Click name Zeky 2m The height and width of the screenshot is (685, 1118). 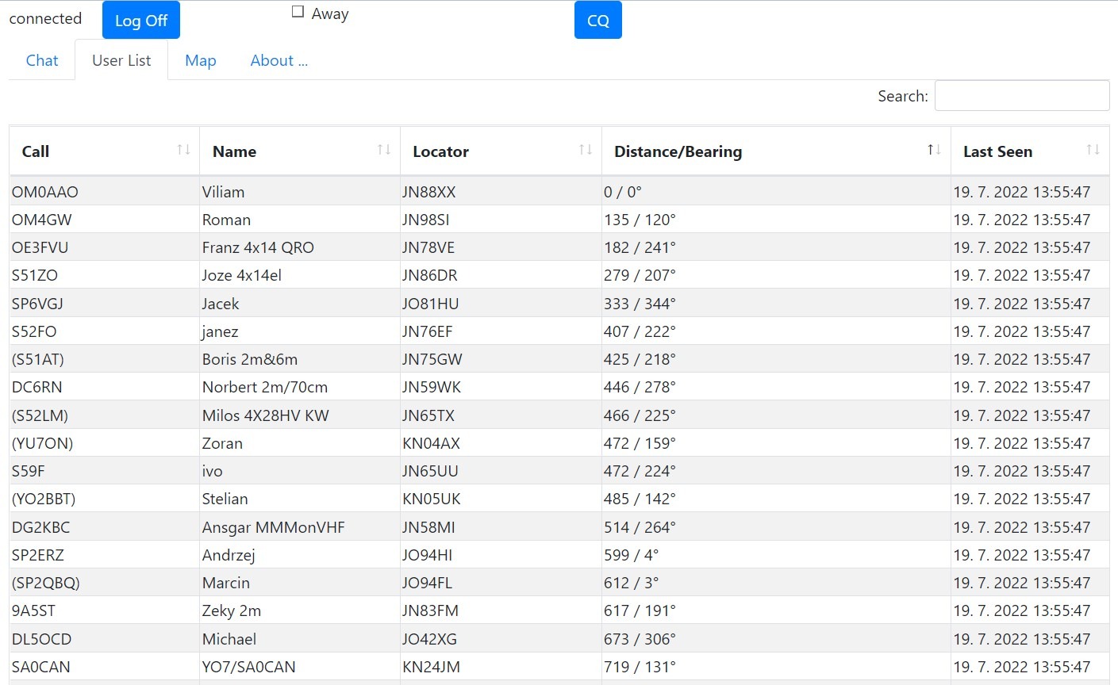tap(232, 611)
